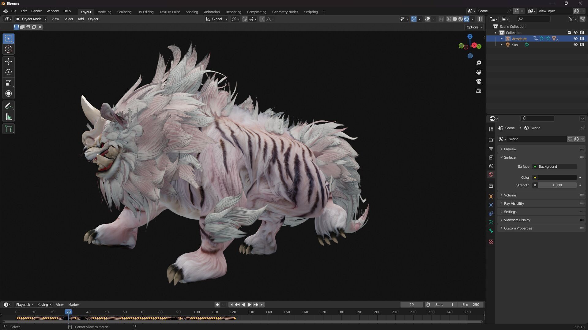
Task: Open Collection properties tab
Action: pos(491,185)
